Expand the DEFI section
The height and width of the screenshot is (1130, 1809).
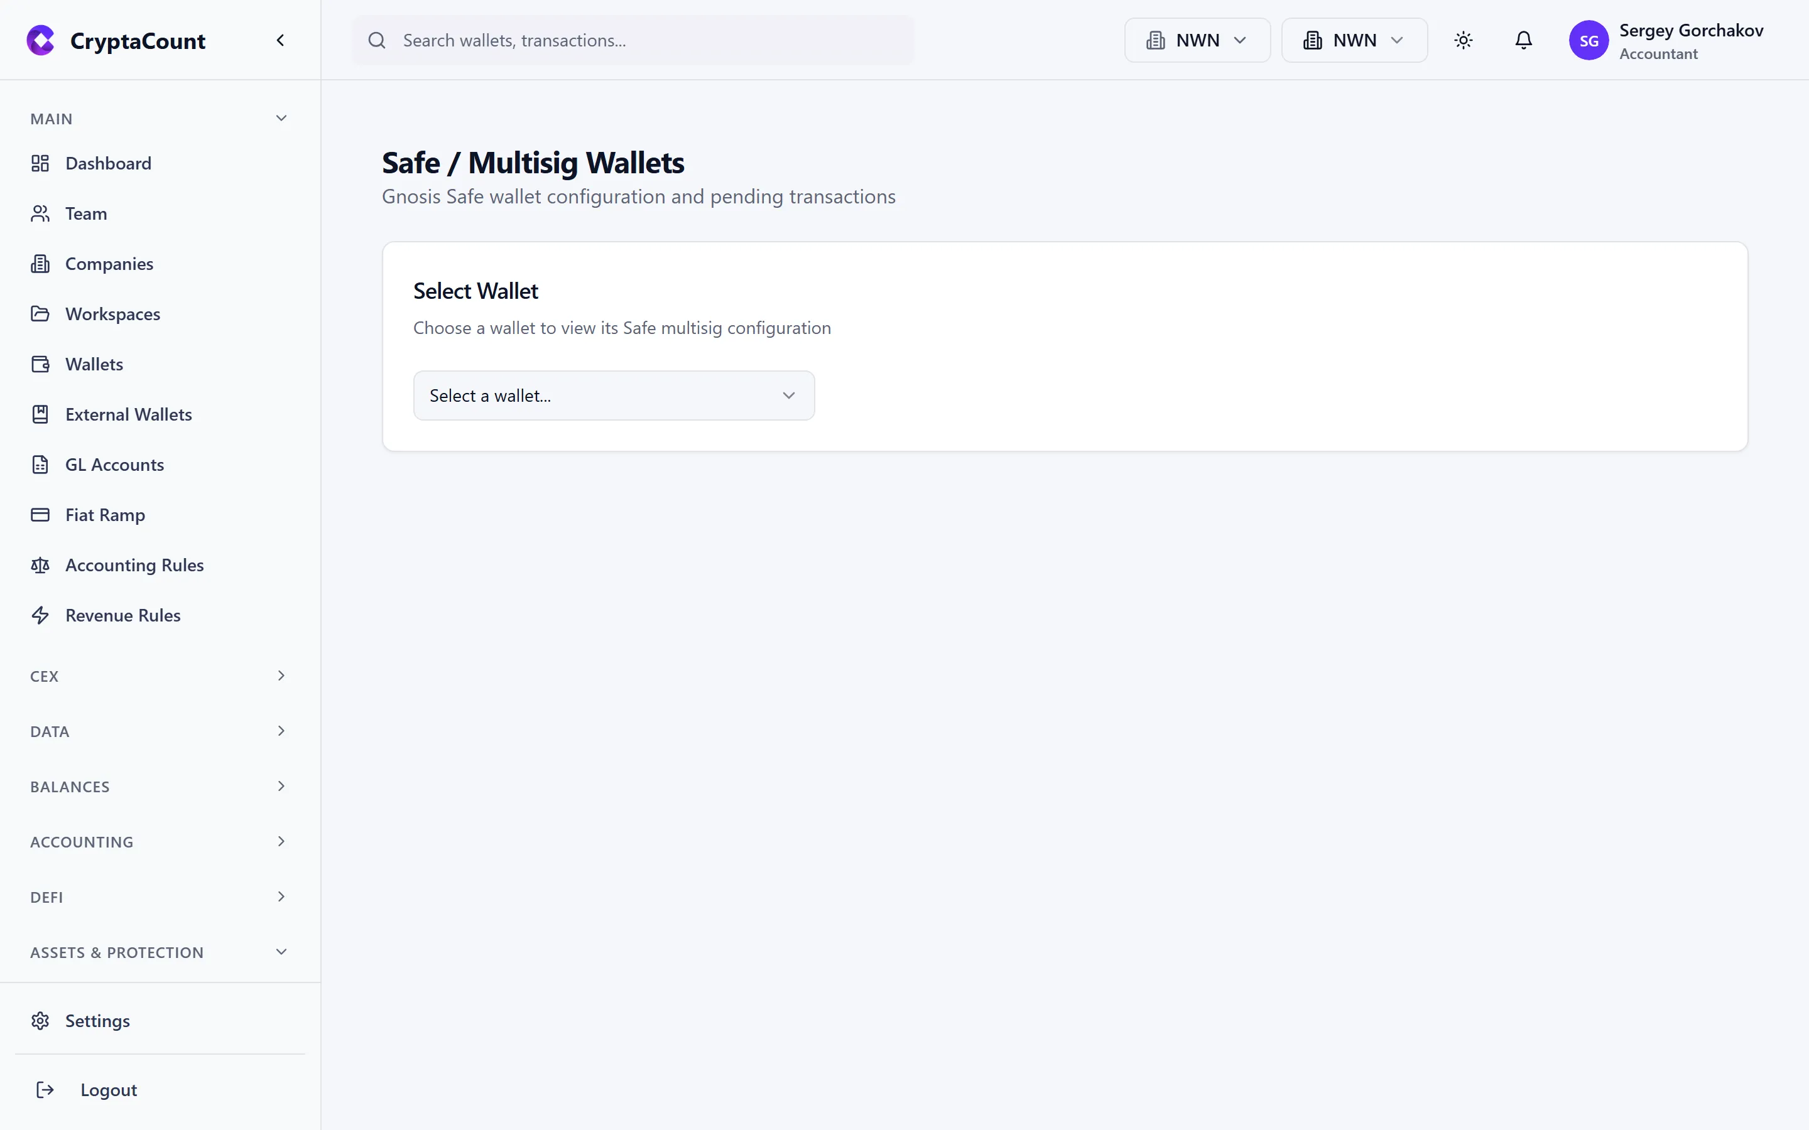tap(280, 896)
